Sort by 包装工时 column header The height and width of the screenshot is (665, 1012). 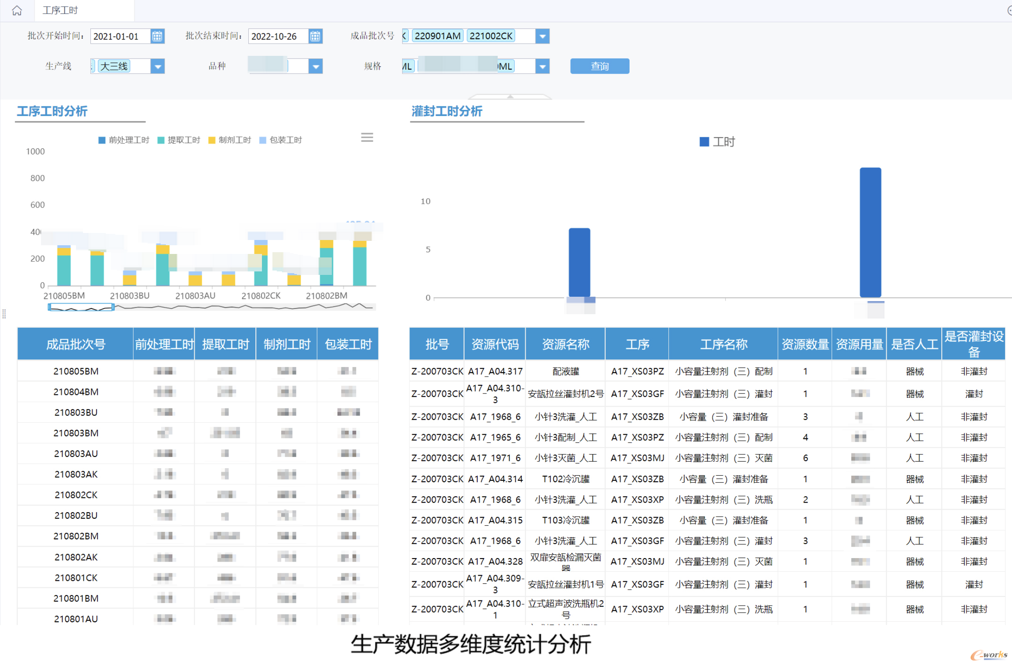[x=348, y=344]
